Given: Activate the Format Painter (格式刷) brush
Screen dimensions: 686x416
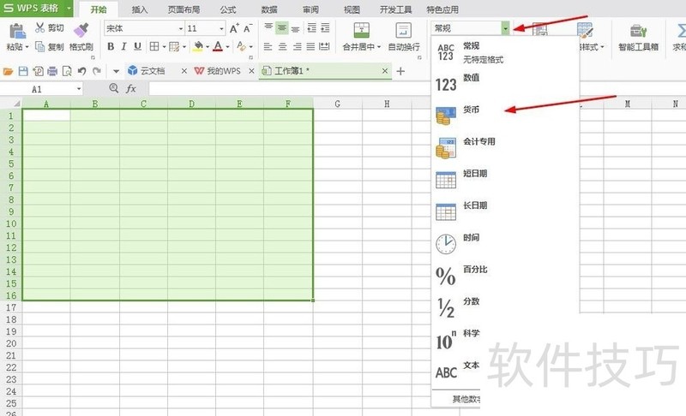Looking at the screenshot, I should click(x=81, y=31).
